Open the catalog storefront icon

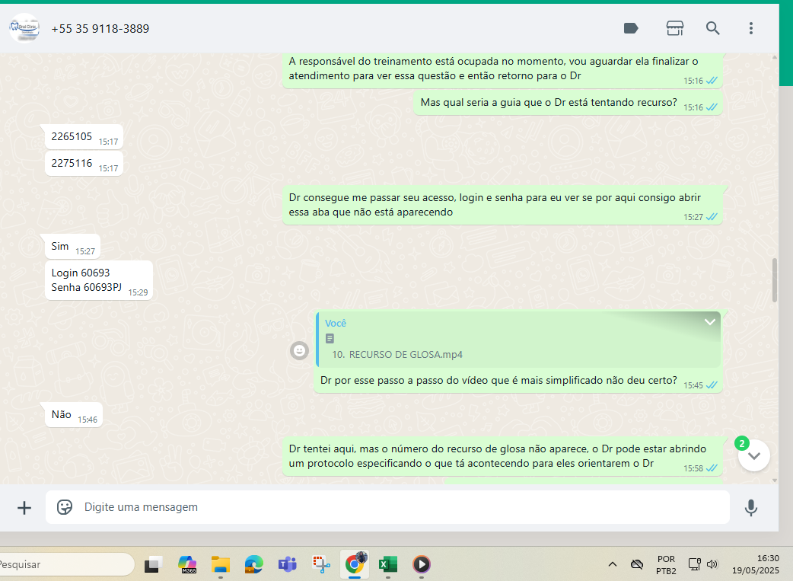(x=674, y=28)
